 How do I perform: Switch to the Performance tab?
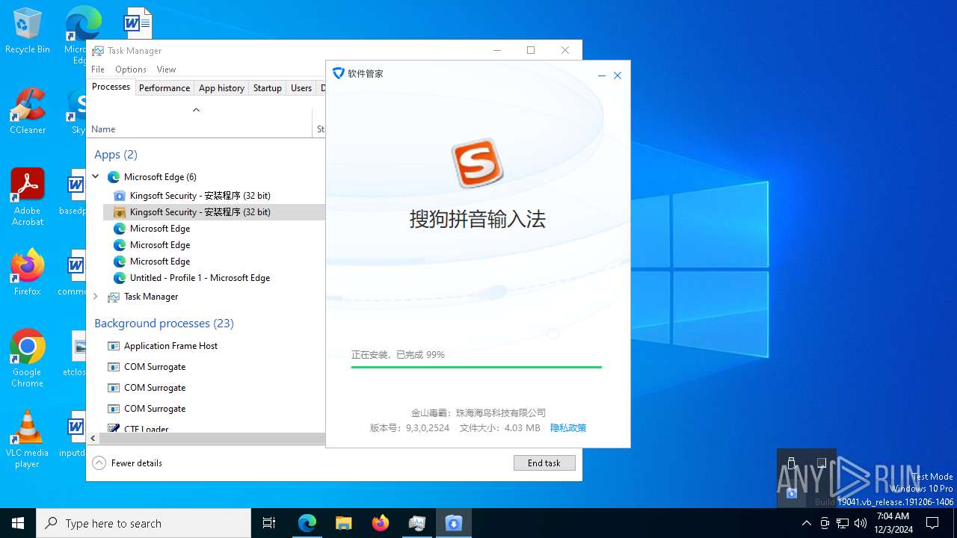coord(164,88)
